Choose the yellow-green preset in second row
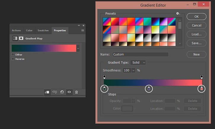 155,30
